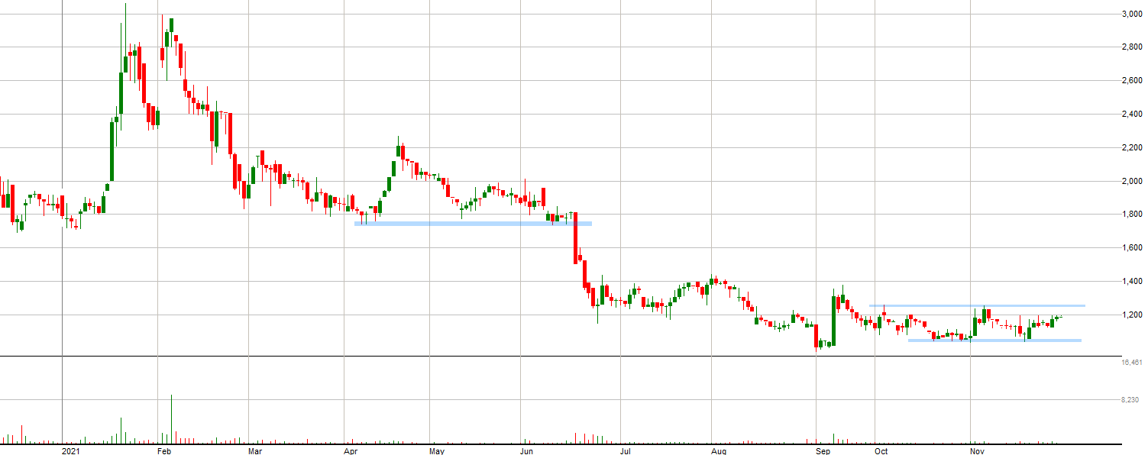Screen dimensions: 1148x455
Task: Click the 1,400 price axis label
Action: 1132,282
